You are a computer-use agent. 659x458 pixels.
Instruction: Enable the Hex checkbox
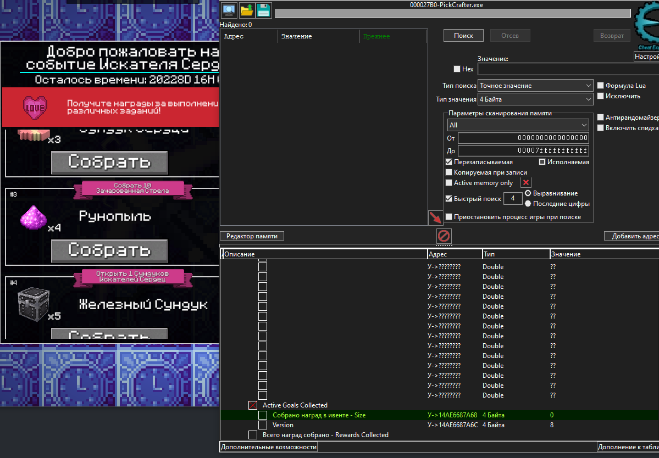point(457,69)
